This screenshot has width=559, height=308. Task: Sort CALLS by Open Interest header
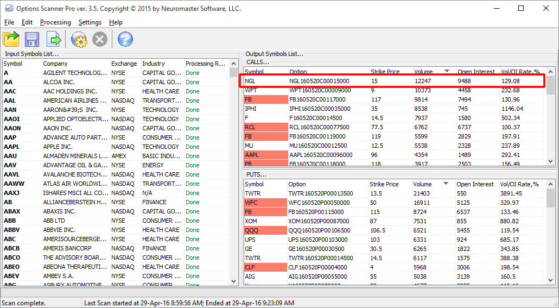(478, 71)
